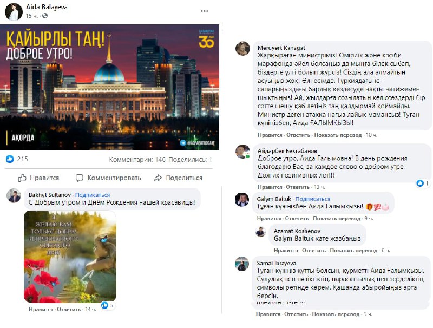The height and width of the screenshot is (328, 433).
Task: Reply to Айдарбек Бектабанов's comment
Action: (297, 187)
